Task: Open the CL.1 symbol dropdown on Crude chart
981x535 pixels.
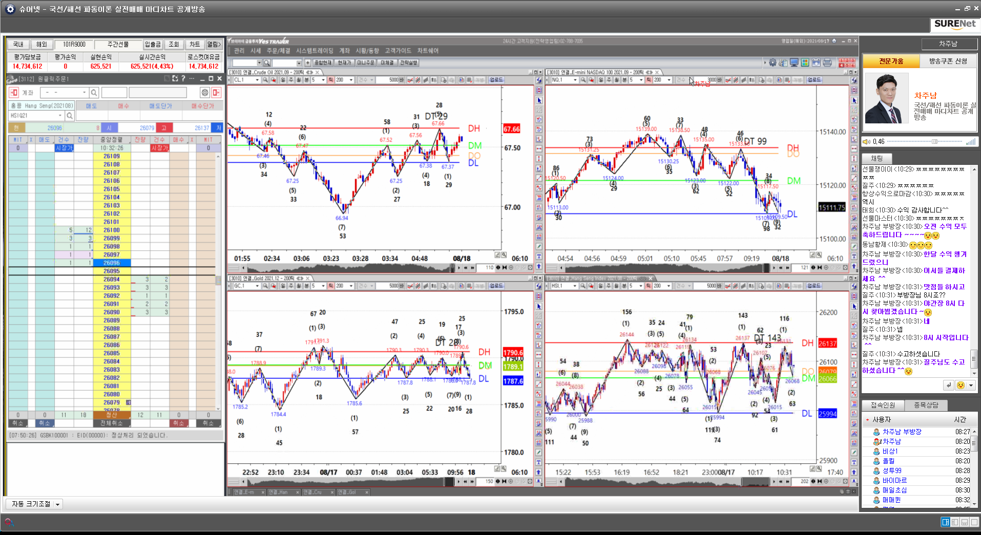Action: 257,80
